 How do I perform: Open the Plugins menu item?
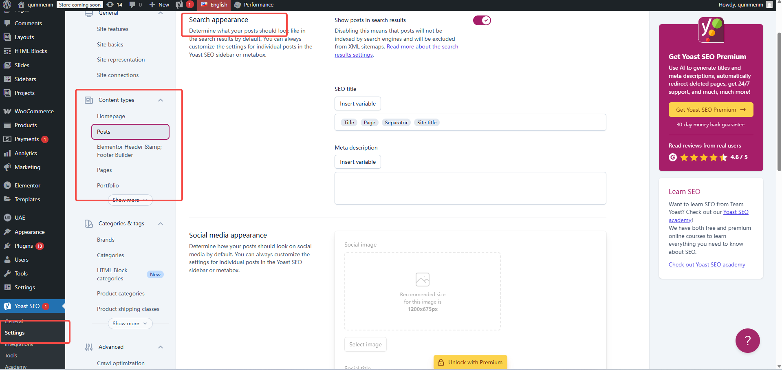click(x=24, y=246)
